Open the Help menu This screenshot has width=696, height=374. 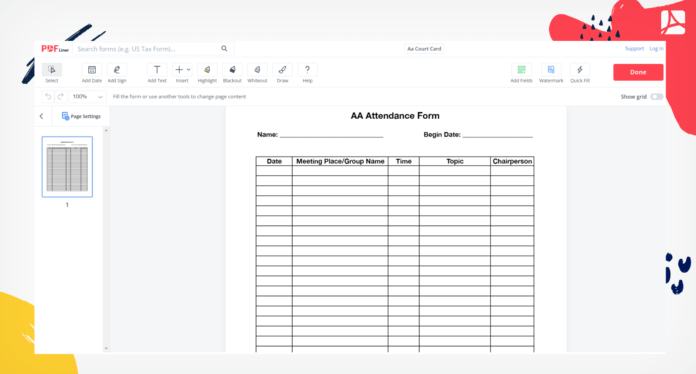point(308,70)
